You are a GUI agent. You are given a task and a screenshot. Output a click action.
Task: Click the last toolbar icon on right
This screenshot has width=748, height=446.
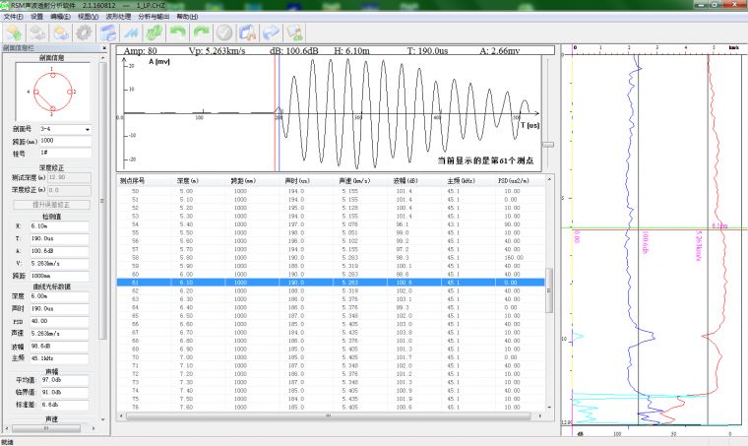point(293,32)
